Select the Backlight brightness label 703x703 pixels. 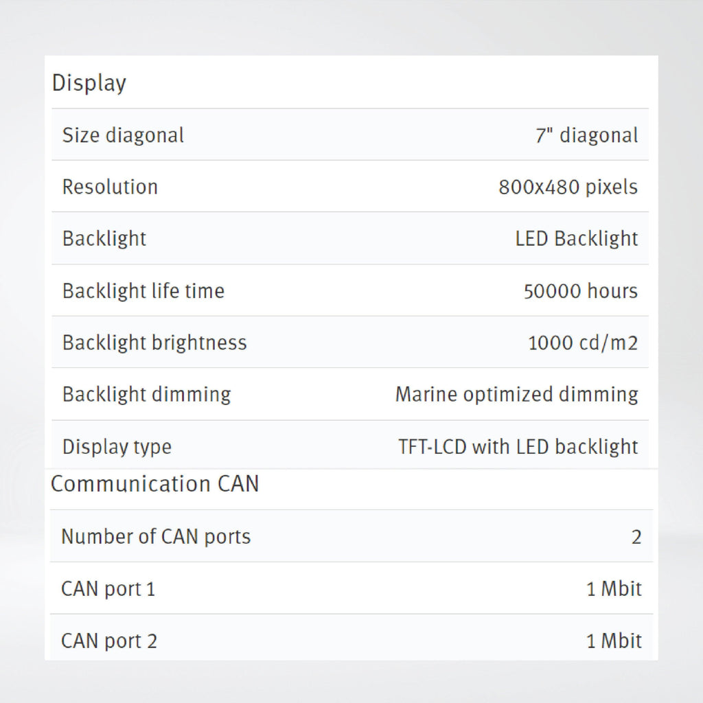[154, 343]
